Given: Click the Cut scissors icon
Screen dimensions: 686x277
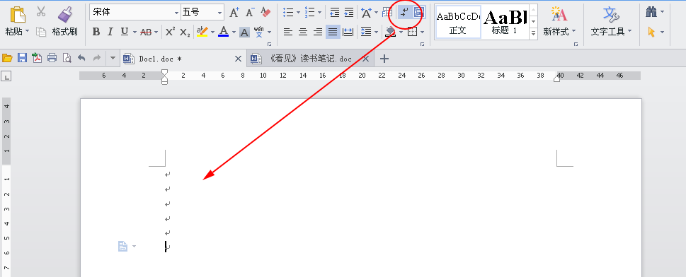Looking at the screenshot, I should [x=41, y=11].
